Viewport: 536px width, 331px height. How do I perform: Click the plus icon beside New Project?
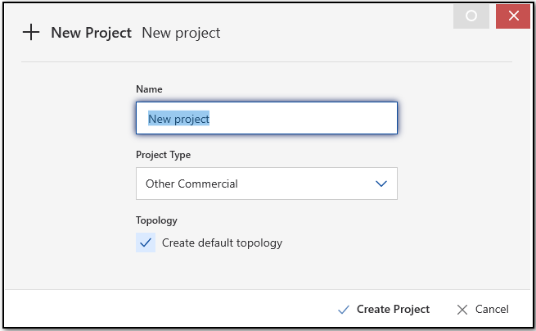(31, 32)
